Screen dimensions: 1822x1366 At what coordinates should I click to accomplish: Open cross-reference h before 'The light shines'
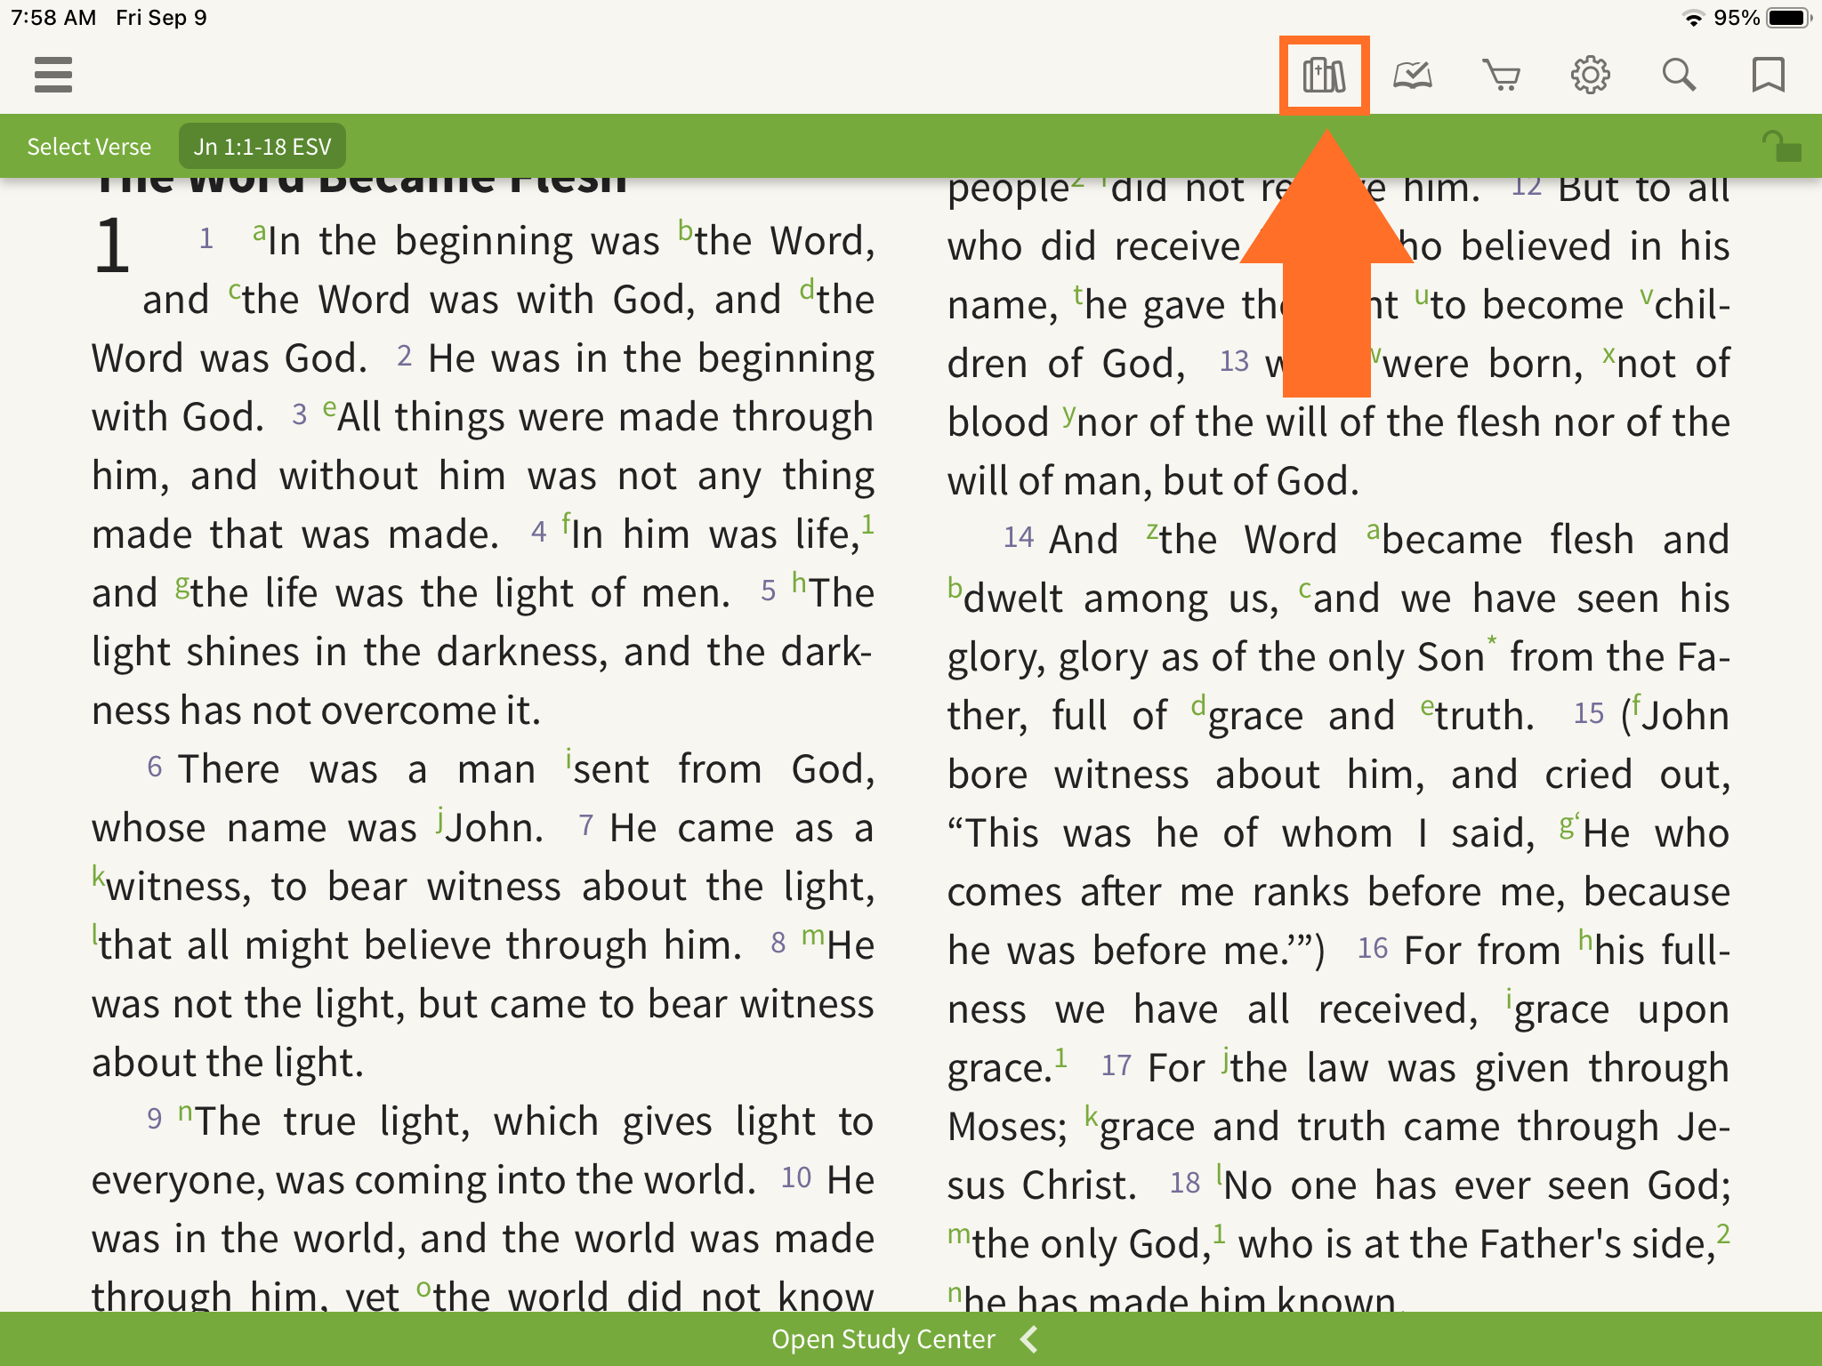coord(800,583)
